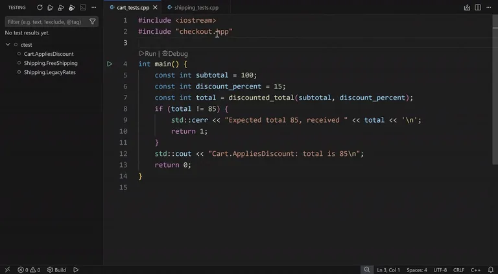
Task: Click the "Cart.AppliesDiscount: total is 85\n" string
Action: [284, 154]
